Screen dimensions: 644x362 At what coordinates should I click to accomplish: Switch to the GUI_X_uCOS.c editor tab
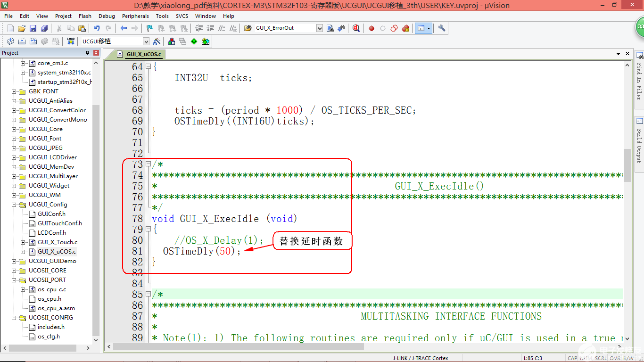click(140, 54)
